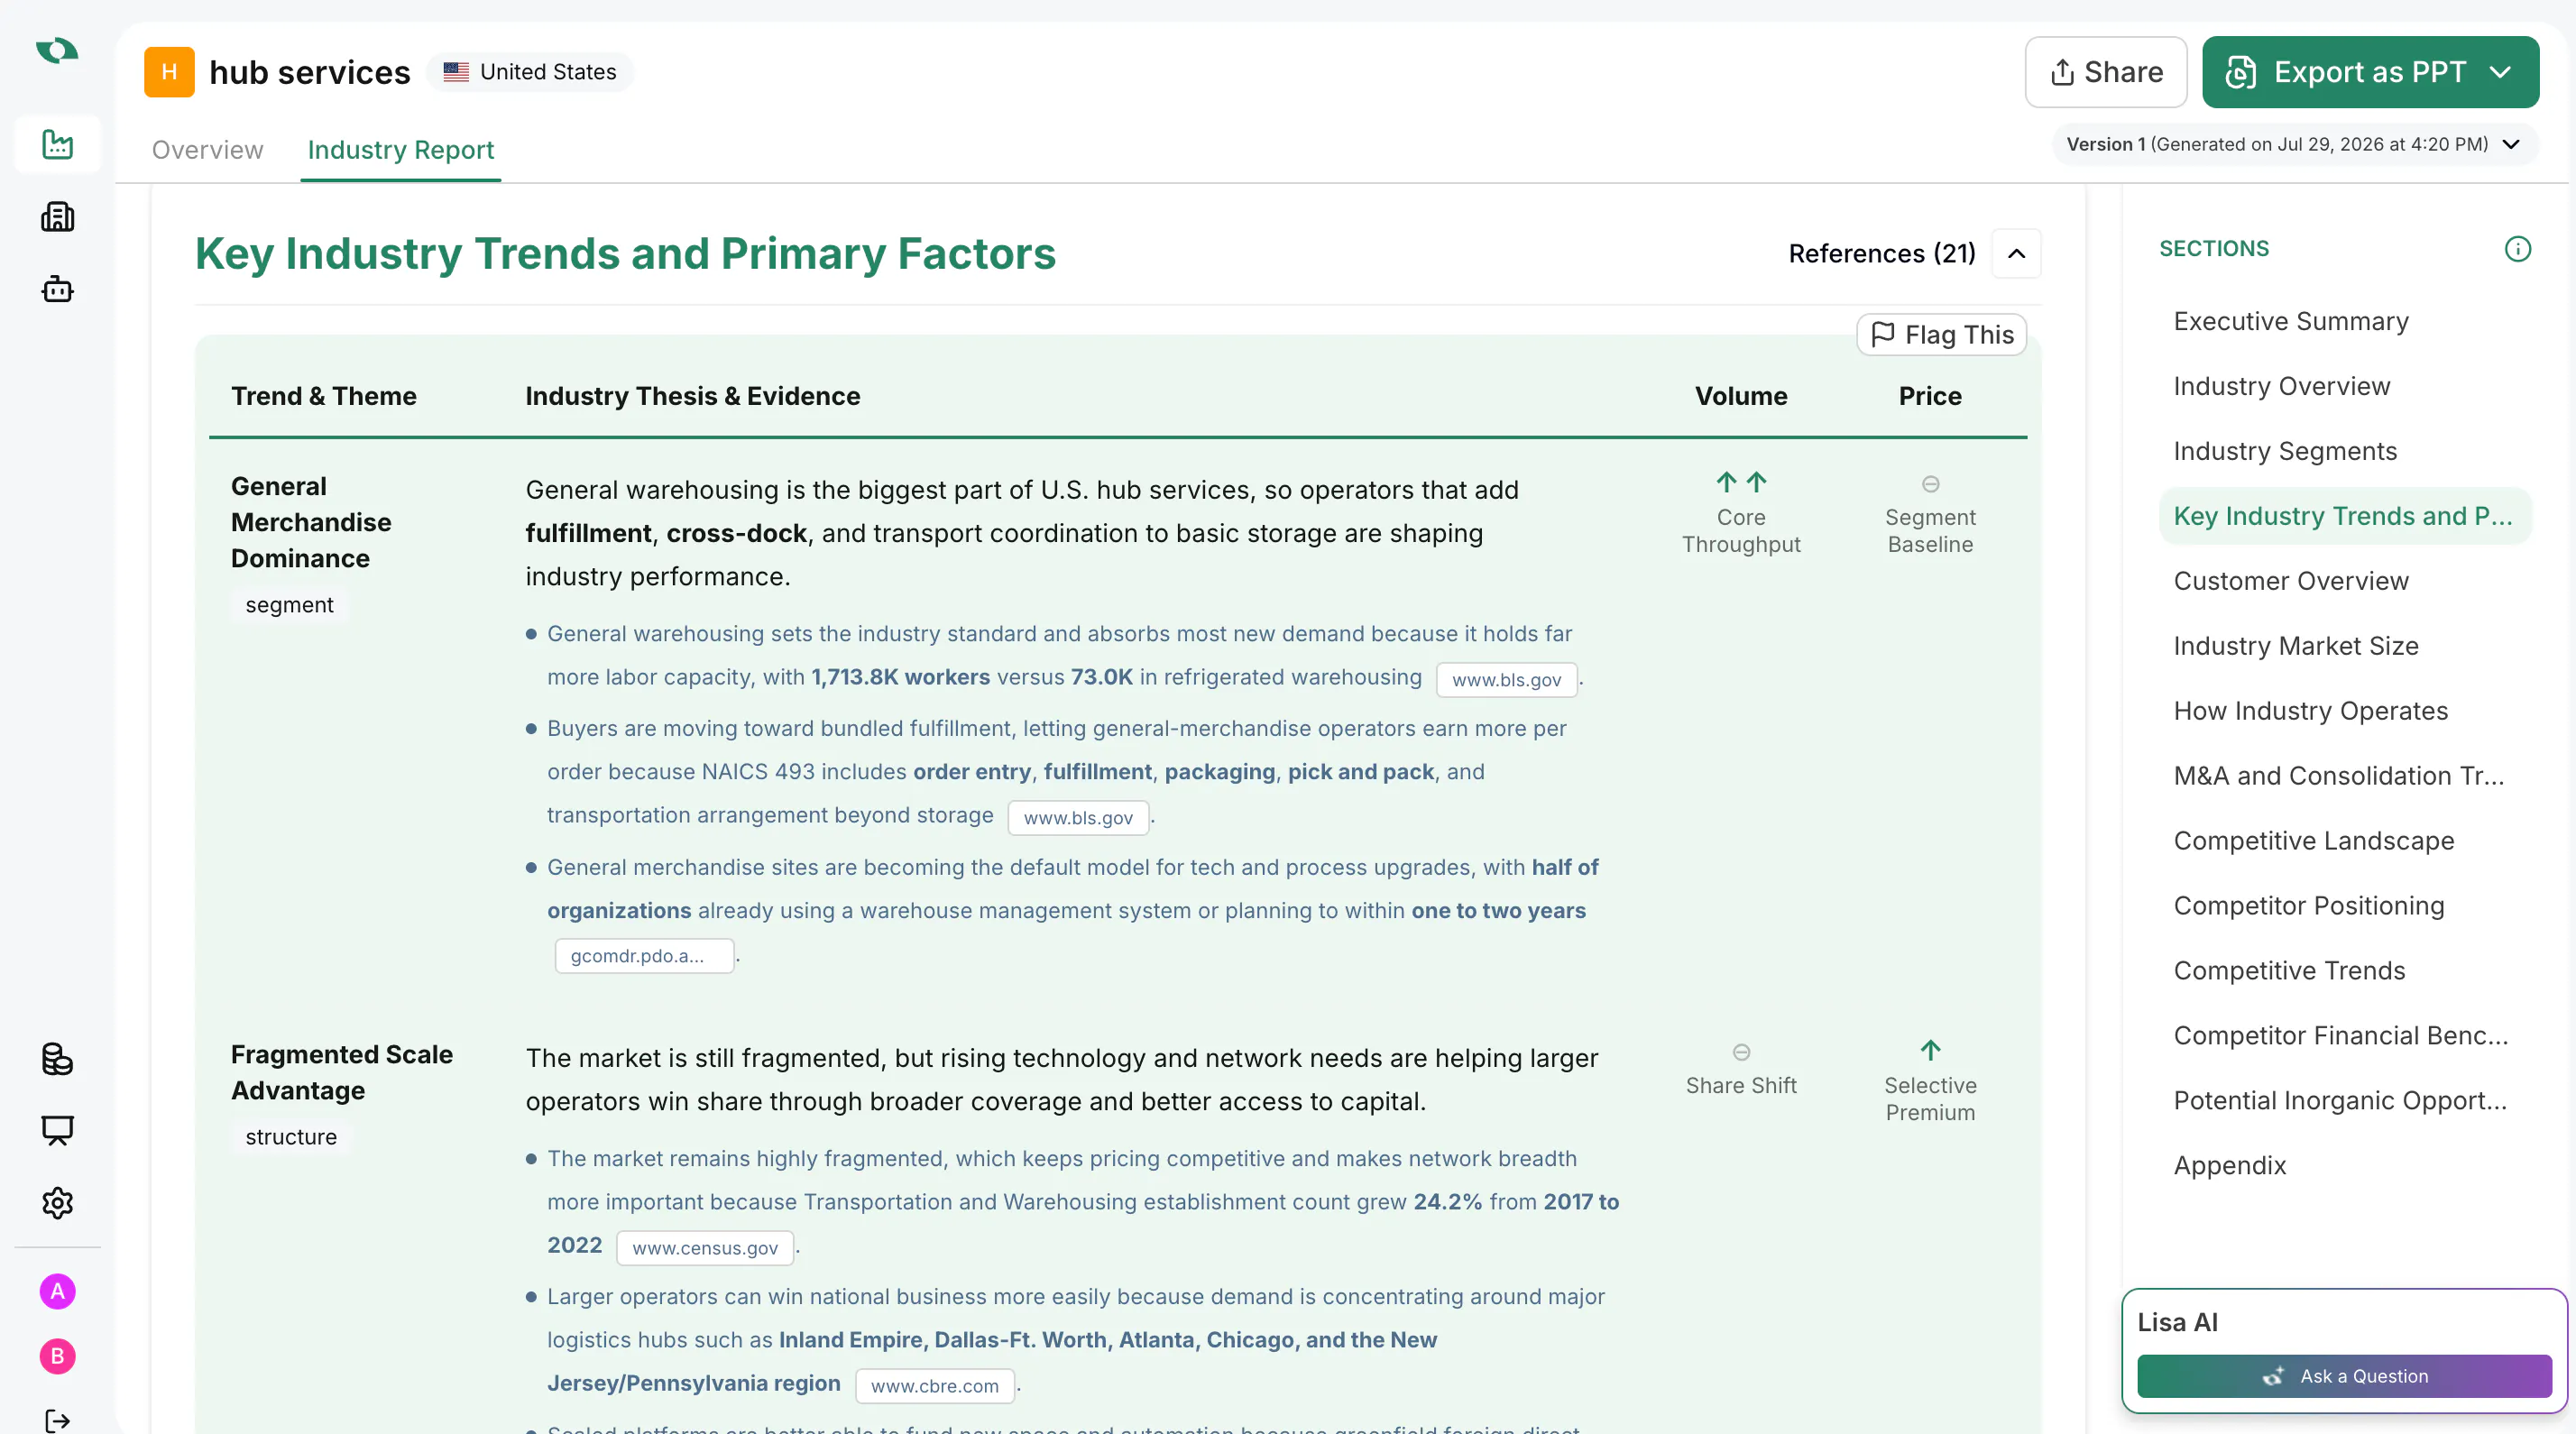The width and height of the screenshot is (2576, 1434).
Task: Click the Sections info icon
Action: click(2517, 249)
